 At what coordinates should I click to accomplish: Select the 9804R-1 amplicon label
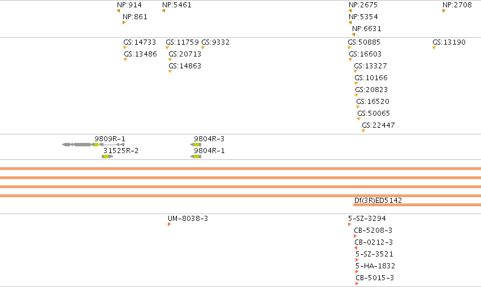tap(209, 151)
